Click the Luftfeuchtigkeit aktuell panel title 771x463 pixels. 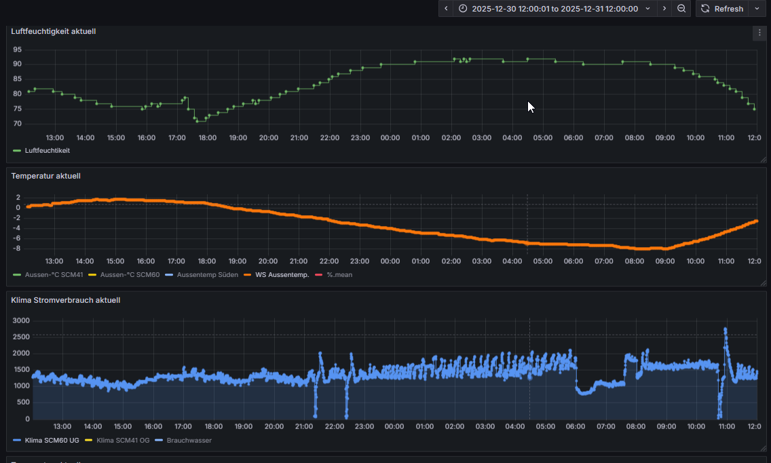(x=53, y=31)
